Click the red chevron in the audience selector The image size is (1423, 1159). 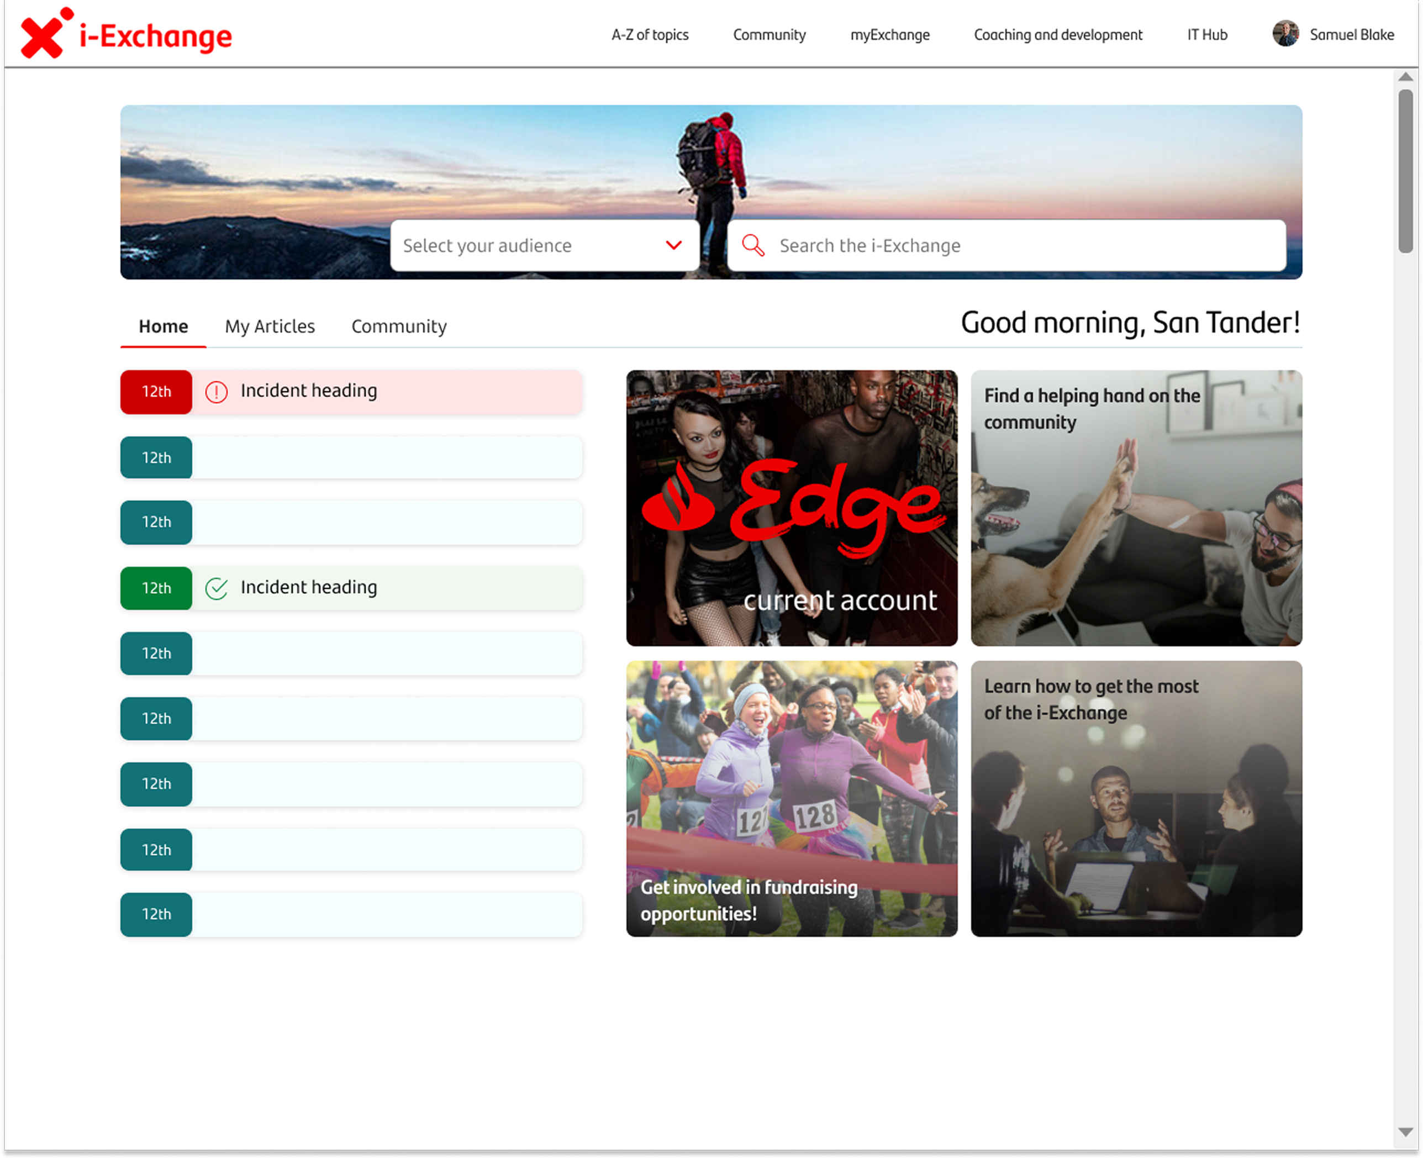674,245
